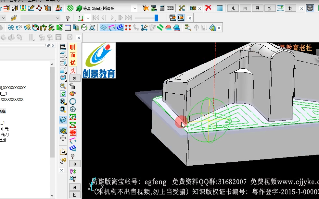Click the 深 button
The height and width of the screenshot is (199, 319).
pos(75,187)
